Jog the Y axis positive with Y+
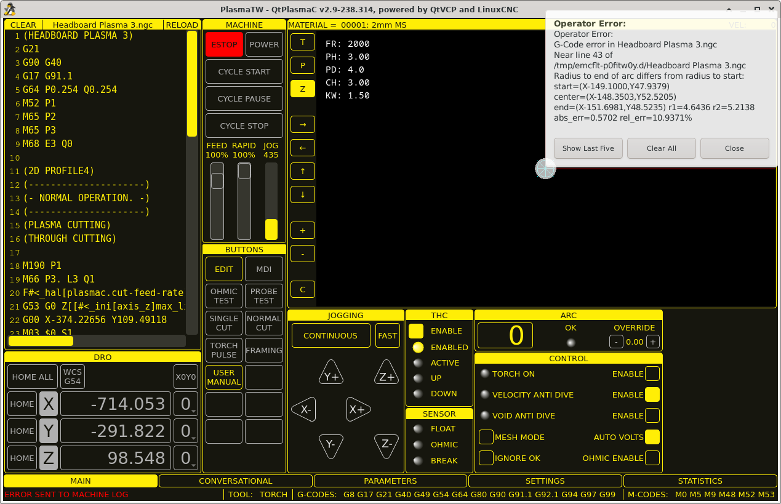781x504 pixels. tap(331, 373)
